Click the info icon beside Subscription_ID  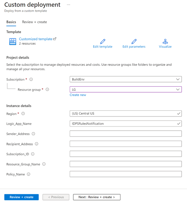tap(33, 154)
